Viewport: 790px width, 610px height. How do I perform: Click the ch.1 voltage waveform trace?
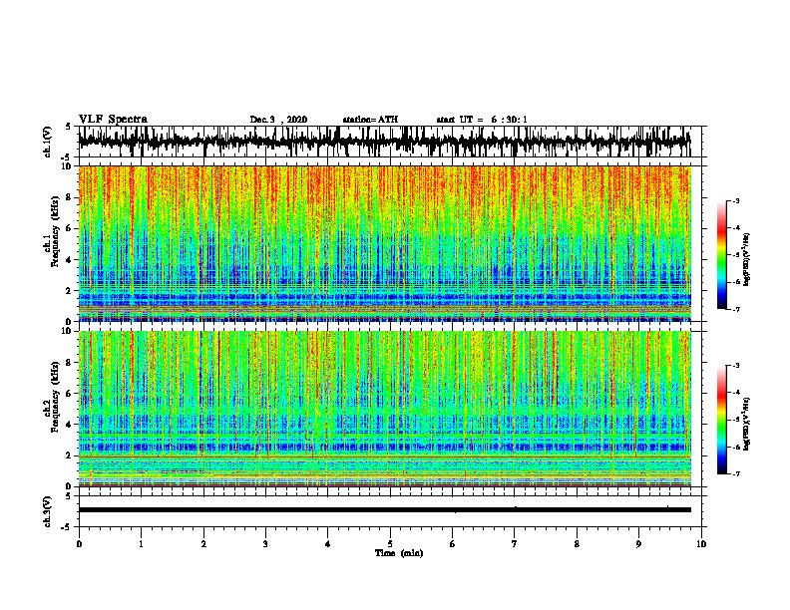384,142
